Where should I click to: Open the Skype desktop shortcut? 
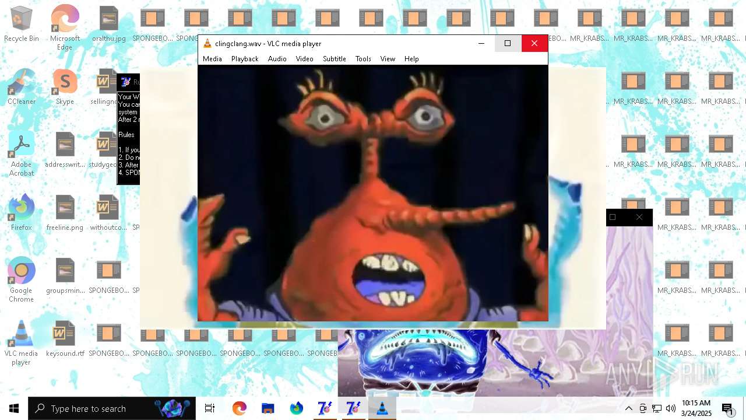65,87
